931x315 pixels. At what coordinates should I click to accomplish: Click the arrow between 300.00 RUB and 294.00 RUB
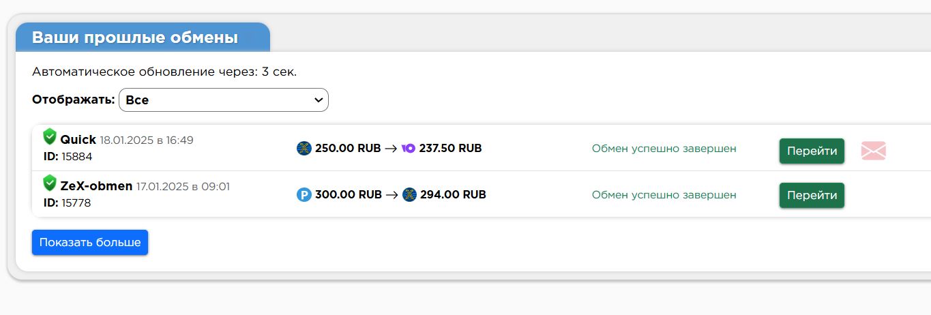pyautogui.click(x=392, y=195)
